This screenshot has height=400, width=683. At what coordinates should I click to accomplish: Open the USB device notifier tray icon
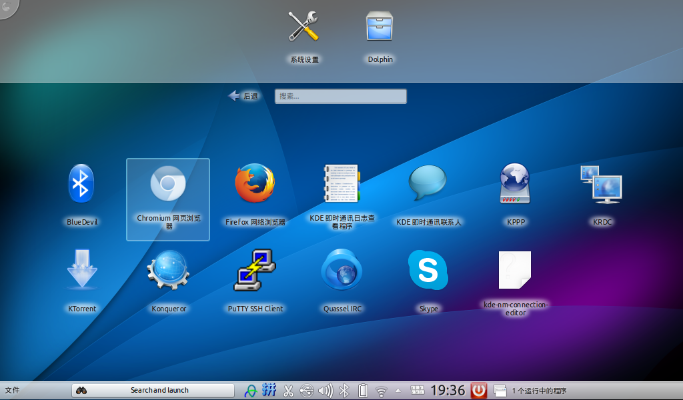click(x=307, y=391)
